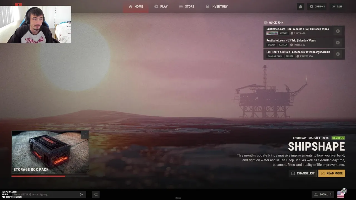The width and height of the screenshot is (356, 200).
Task: Click the SHIPSHAPE headline
Action: pos(316,147)
